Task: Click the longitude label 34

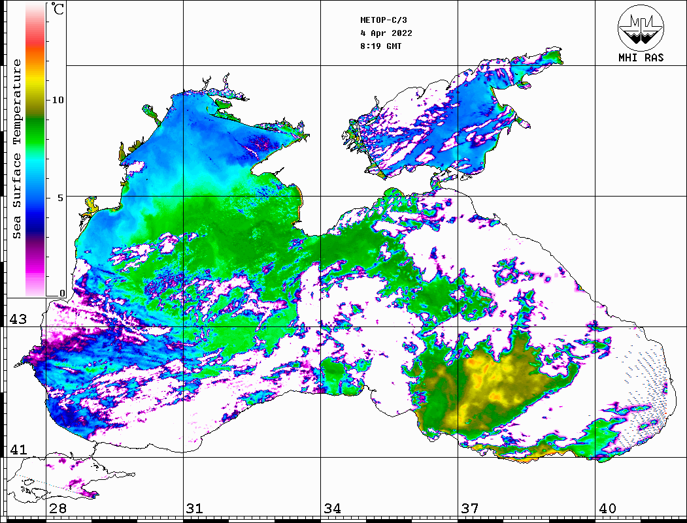Action: pos(332,508)
